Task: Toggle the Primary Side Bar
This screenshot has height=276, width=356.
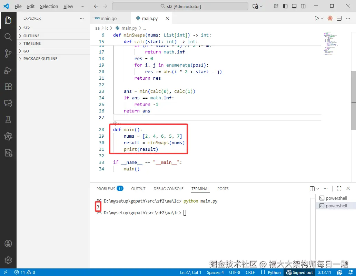Action: point(285,6)
